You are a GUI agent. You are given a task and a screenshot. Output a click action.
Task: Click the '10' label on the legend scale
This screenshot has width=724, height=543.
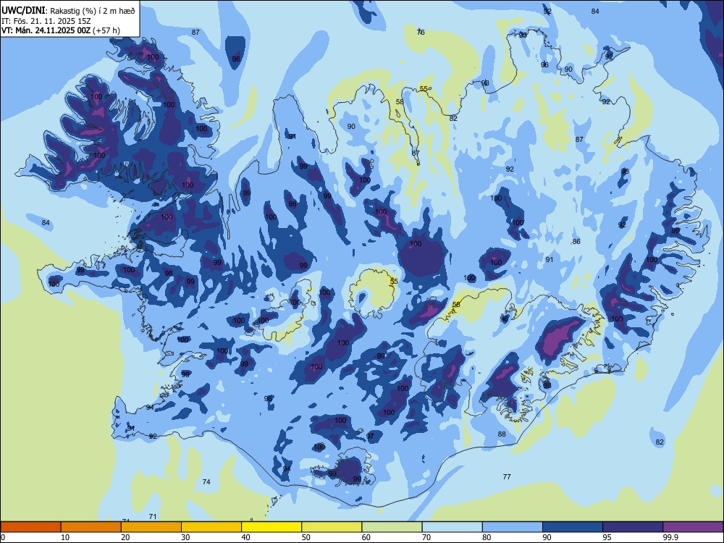pyautogui.click(x=65, y=537)
